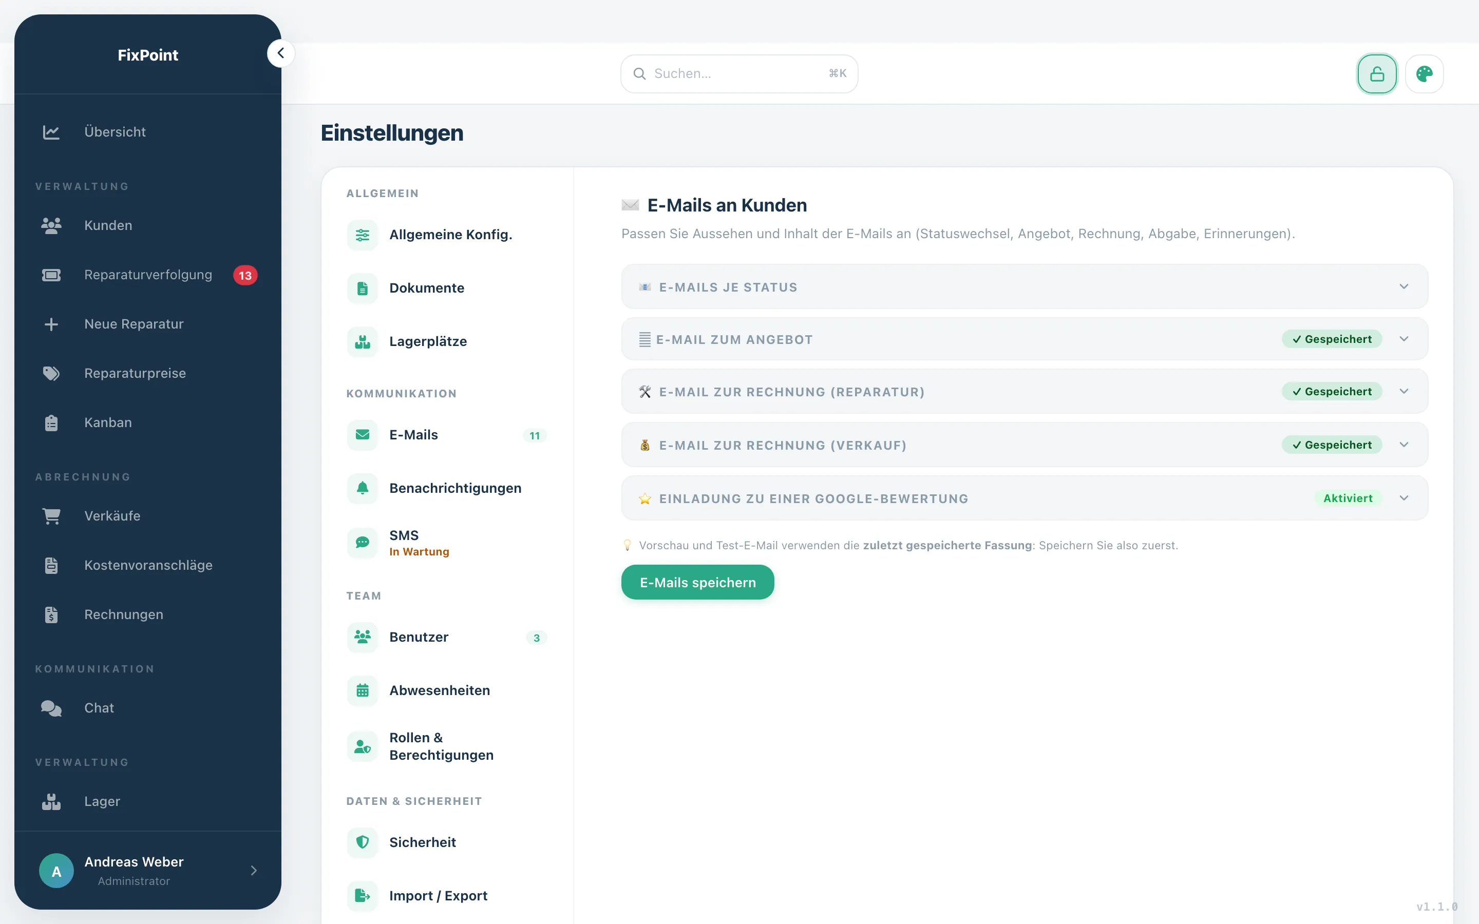Viewport: 1479px width, 924px height.
Task: Click Gespeichert badge on Rechnung (Verkauf) row
Action: pyautogui.click(x=1332, y=445)
